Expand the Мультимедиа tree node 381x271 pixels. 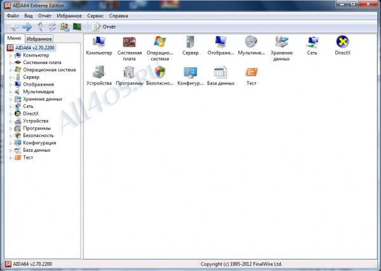pyautogui.click(x=10, y=92)
